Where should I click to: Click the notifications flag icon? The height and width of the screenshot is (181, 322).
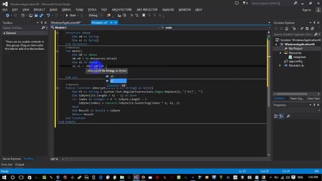coord(245,3)
